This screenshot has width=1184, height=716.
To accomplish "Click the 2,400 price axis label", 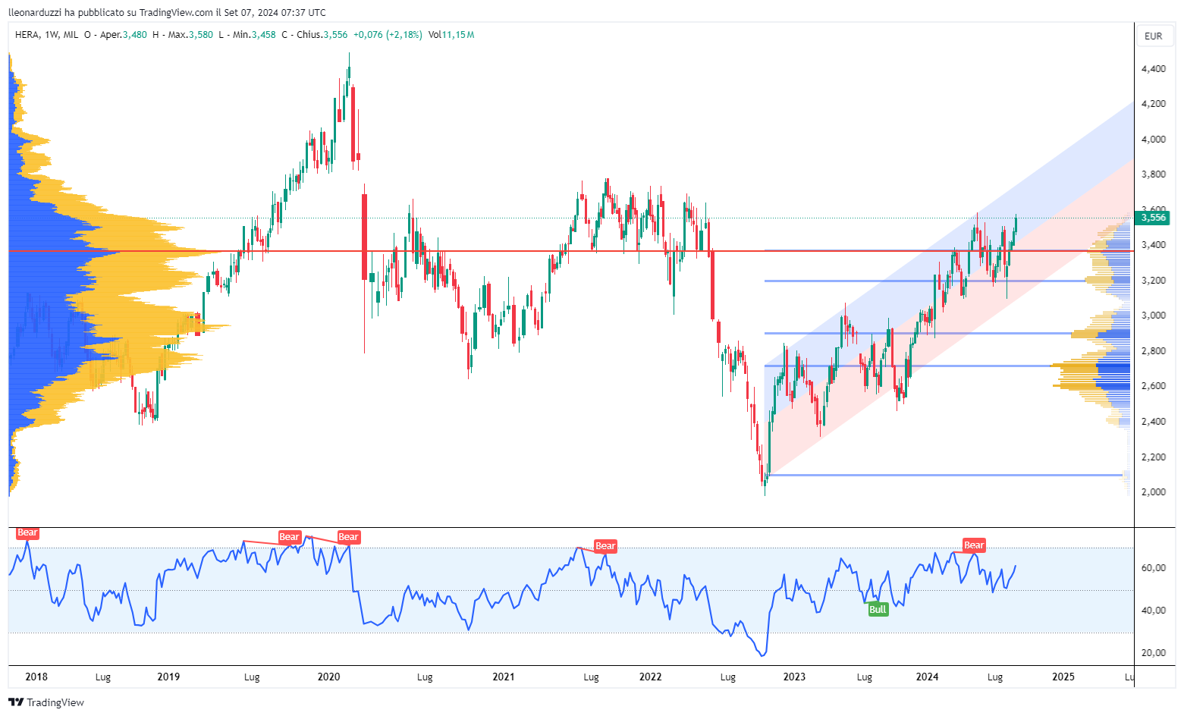I will pos(1154,422).
